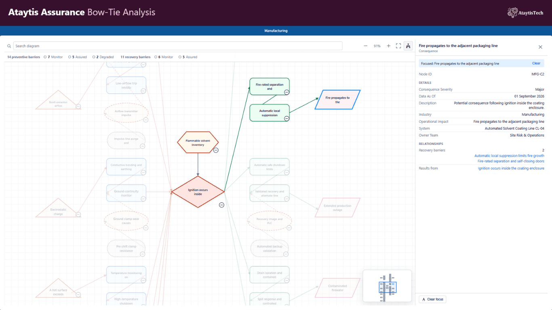Collapse the Temperature monitoring on node
The height and width of the screenshot is (310, 552).
coord(143,280)
